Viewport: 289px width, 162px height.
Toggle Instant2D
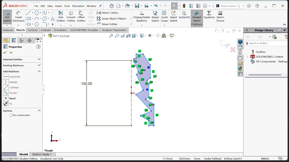[x=184, y=15]
